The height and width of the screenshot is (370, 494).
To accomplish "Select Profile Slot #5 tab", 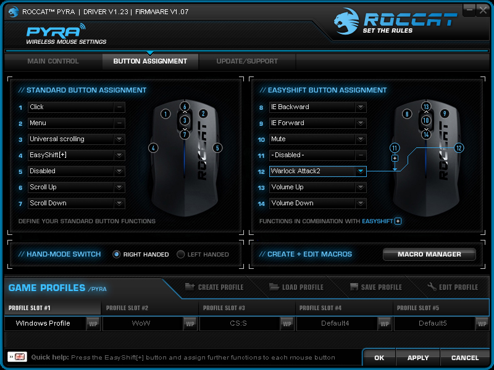I will coord(441,308).
